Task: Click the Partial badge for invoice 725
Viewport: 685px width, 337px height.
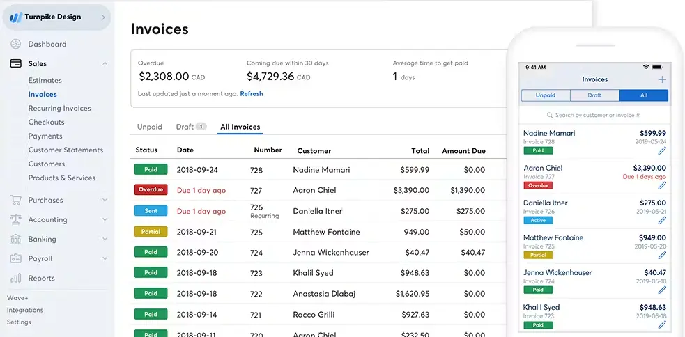Action: [x=151, y=232]
